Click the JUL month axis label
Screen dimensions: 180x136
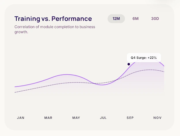[103, 118]
